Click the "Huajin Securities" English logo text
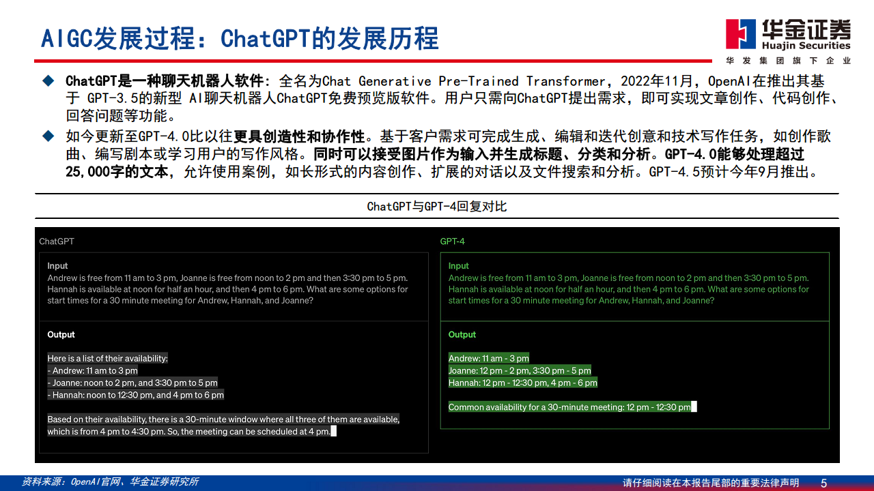Viewport: 874px width, 491px height. 806,46
